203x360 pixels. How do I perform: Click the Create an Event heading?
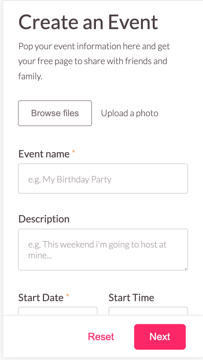pos(88,22)
